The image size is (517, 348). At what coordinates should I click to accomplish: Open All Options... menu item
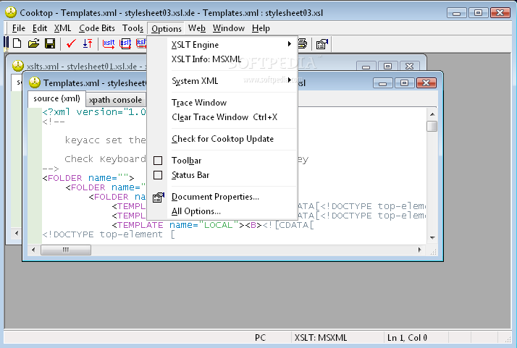pos(222,211)
